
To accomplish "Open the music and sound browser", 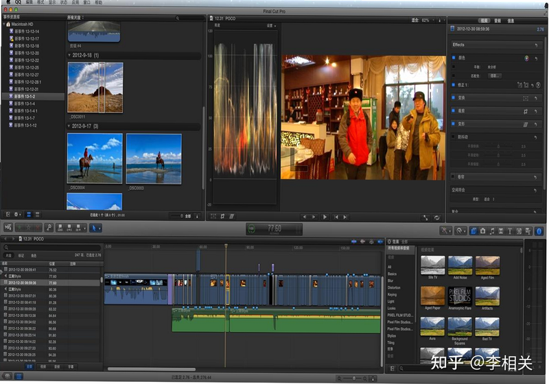I will pyautogui.click(x=492, y=231).
